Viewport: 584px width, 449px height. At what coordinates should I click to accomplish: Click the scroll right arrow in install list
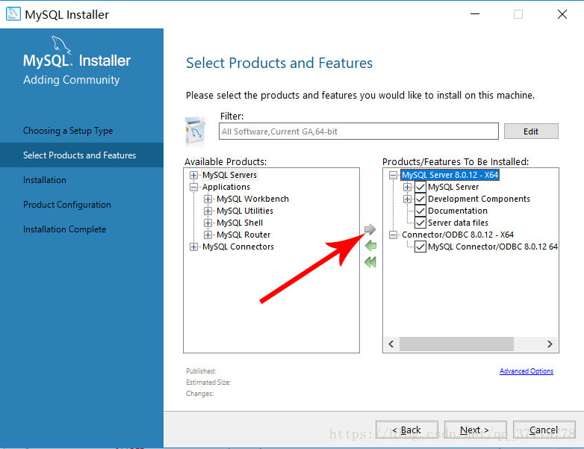(550, 344)
